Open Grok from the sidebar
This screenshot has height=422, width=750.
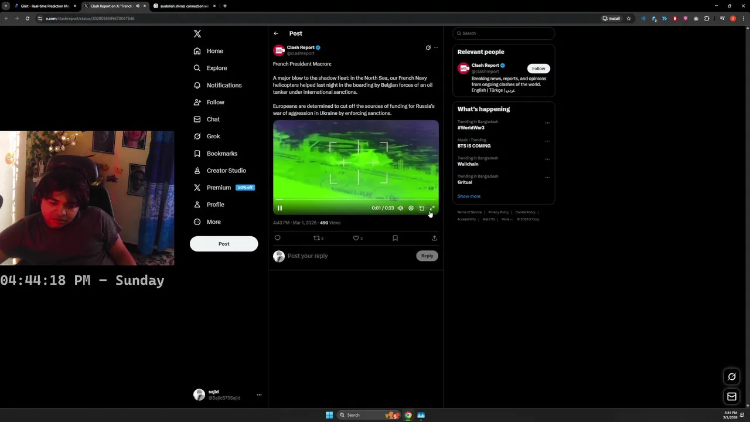point(207,136)
